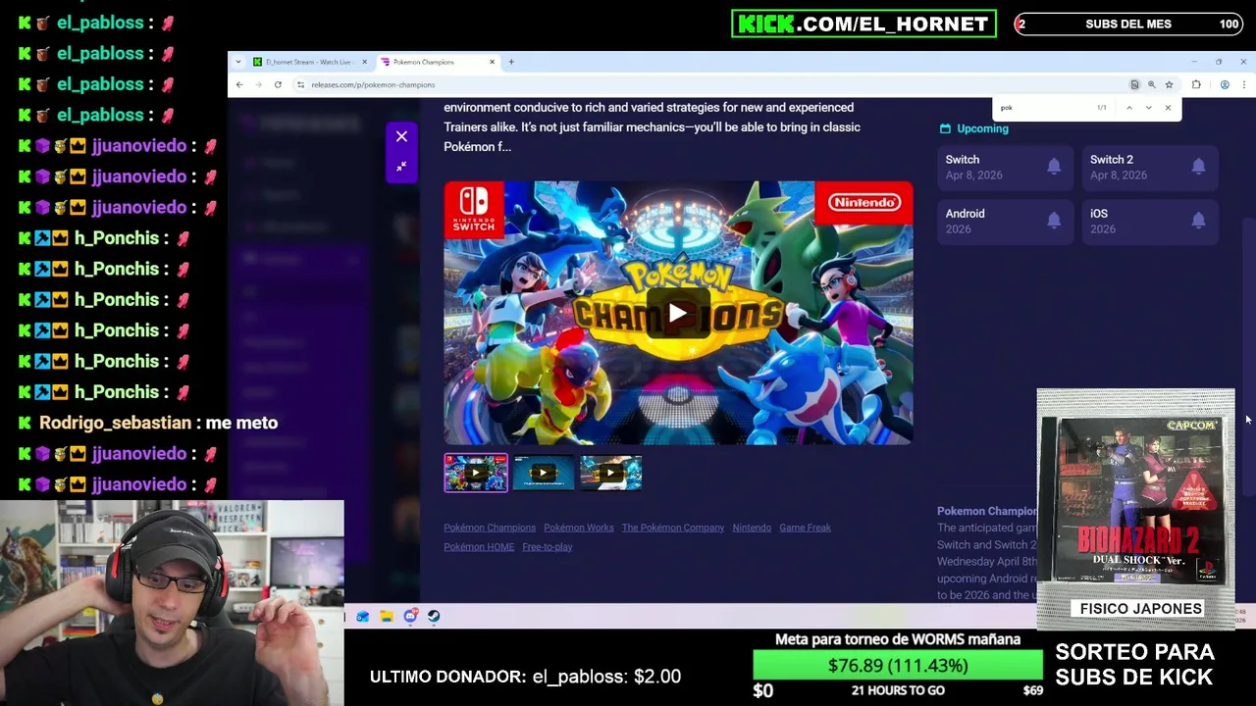The height and width of the screenshot is (706, 1256).
Task: Open the Game Freak tag link
Action: coord(805,528)
